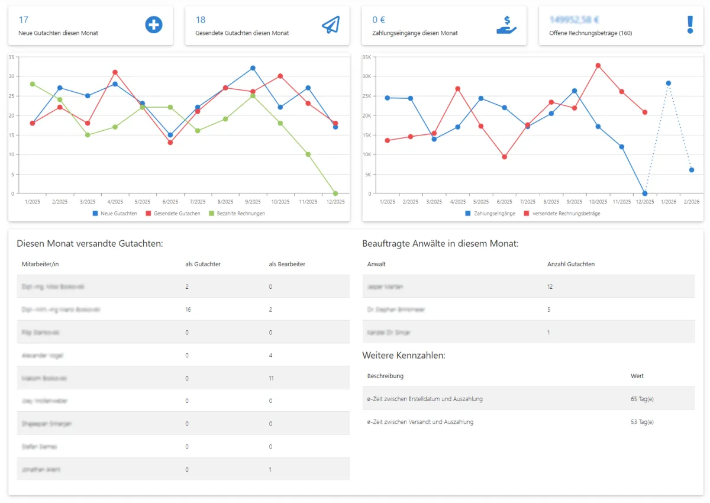The width and height of the screenshot is (710, 503).
Task: Click the 0 € payments amount
Action: (379, 20)
